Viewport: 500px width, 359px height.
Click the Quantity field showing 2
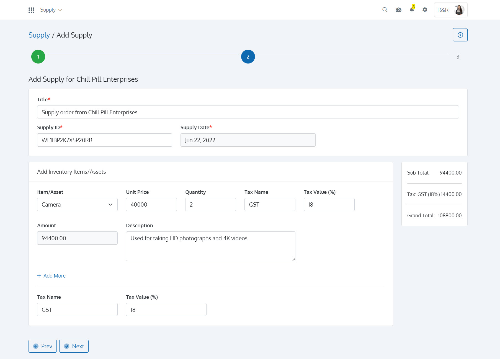(211, 205)
